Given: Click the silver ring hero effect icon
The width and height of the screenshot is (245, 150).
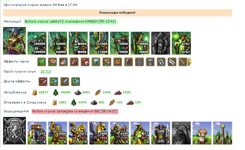Looking at the screenshot, I should [x=161, y=62].
